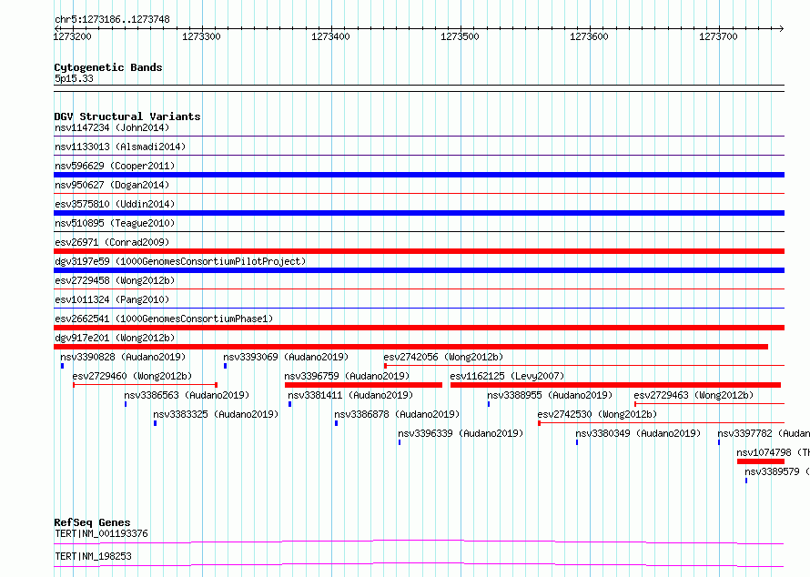This screenshot has width=810, height=577.
Task: Click the esv2729458 (Wong2012b) label
Action: click(x=115, y=280)
